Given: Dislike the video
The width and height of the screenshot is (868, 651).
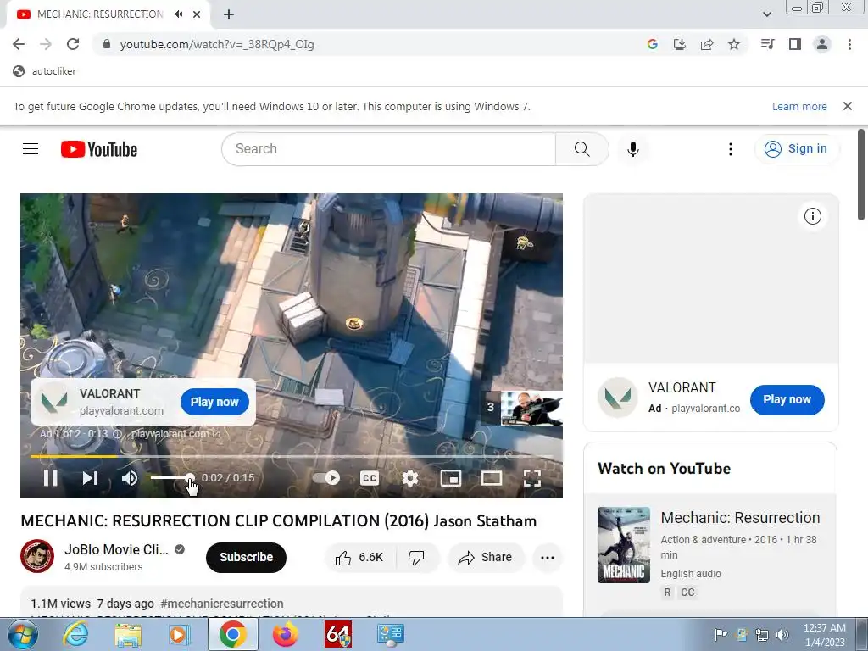Looking at the screenshot, I should tap(417, 558).
